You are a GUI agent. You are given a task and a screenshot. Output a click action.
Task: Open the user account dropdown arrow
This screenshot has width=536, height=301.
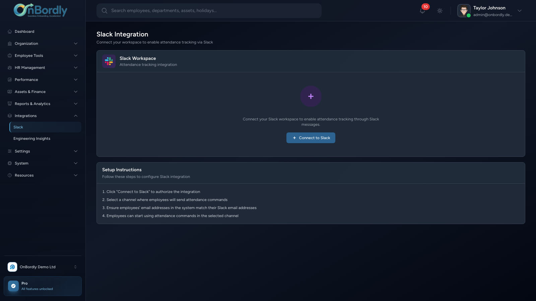520,11
